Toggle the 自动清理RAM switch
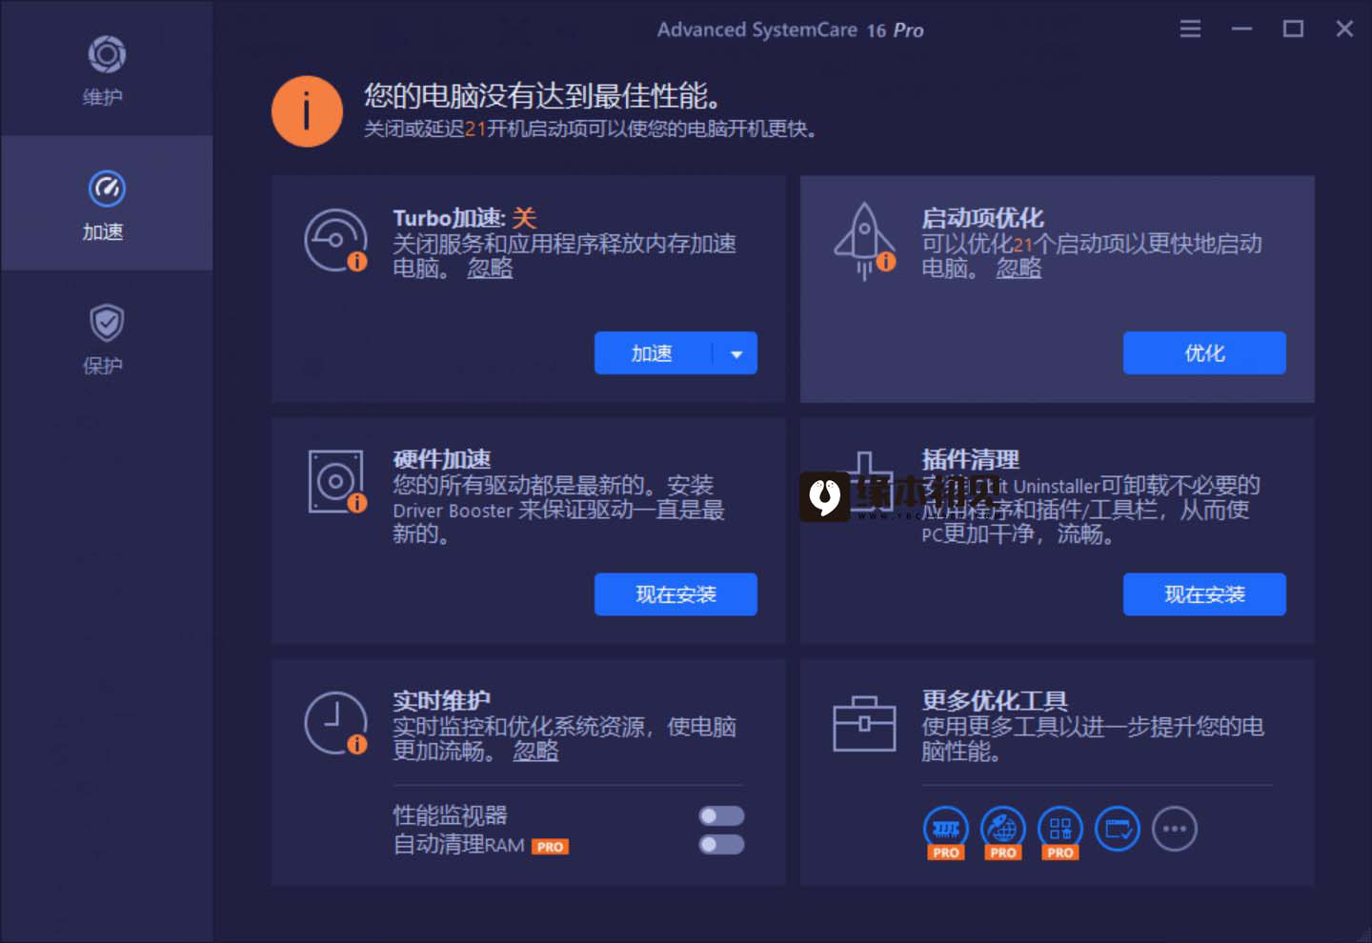 coord(721,845)
